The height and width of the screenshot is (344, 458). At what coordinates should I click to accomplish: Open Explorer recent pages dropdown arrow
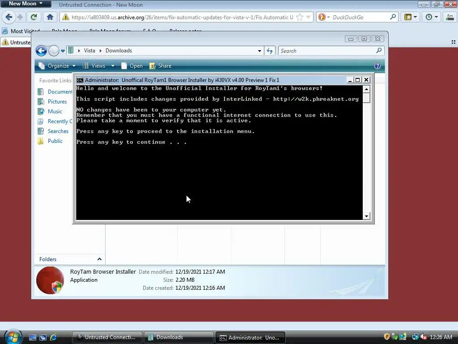point(63,51)
